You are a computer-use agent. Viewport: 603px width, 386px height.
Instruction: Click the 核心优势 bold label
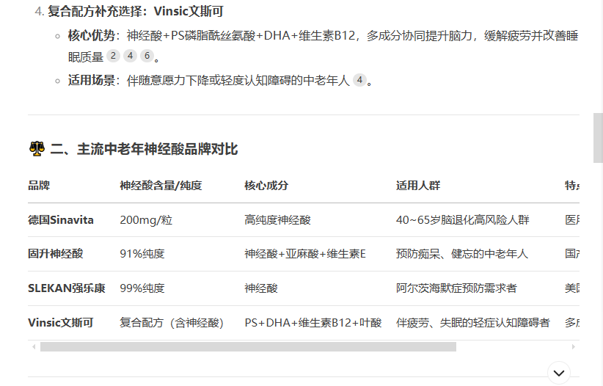tap(91, 35)
